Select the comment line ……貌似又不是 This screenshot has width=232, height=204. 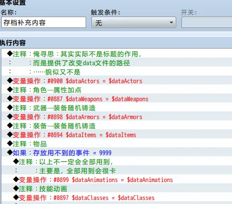(117, 72)
